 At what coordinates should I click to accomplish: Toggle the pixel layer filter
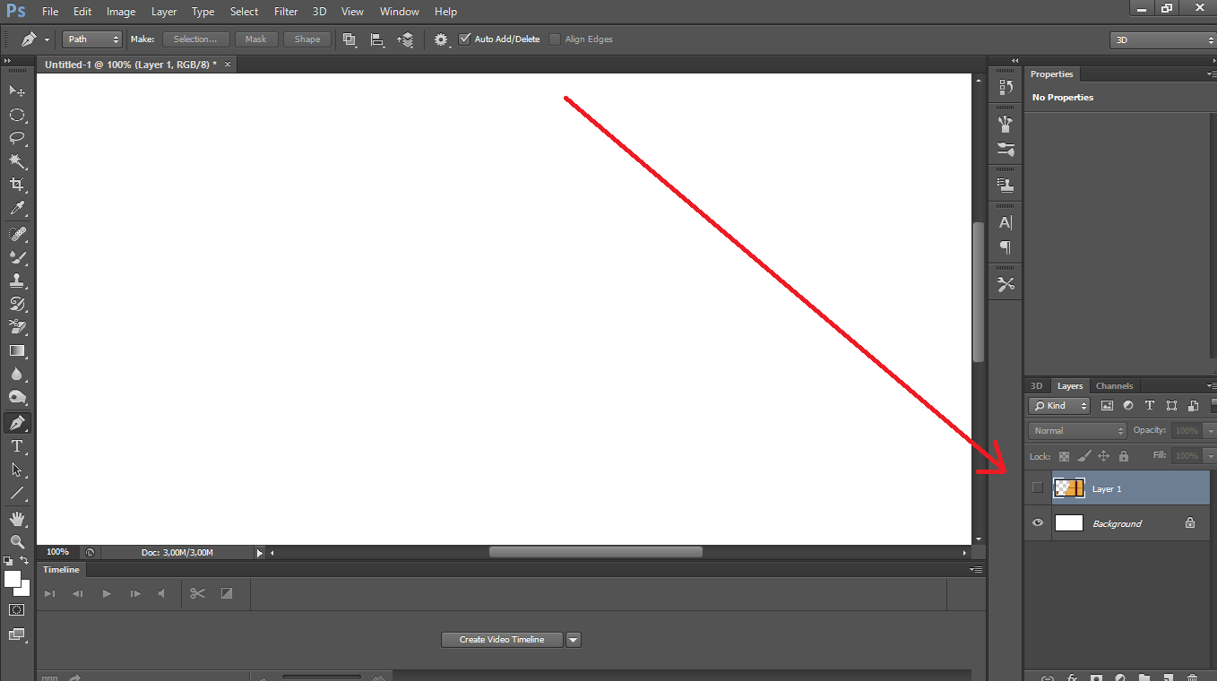(x=1107, y=406)
